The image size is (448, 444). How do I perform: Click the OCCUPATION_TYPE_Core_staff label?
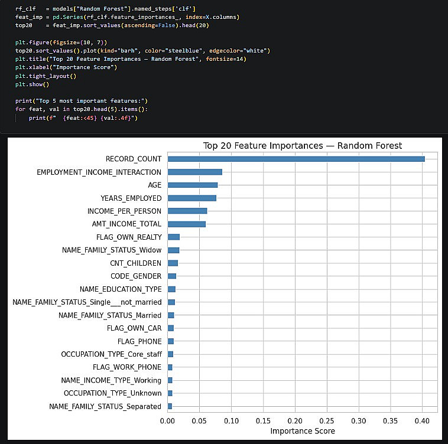[x=111, y=354]
